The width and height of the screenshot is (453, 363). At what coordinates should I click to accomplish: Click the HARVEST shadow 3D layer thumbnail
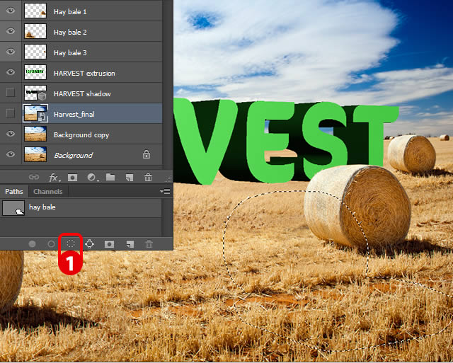[35, 93]
